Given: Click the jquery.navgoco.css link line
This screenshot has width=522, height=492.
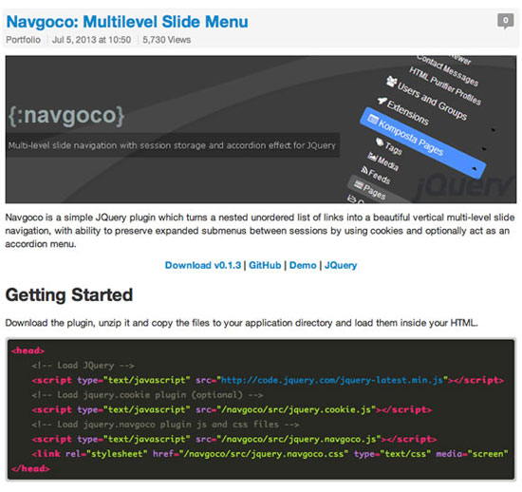Looking at the screenshot, I should 270,454.
